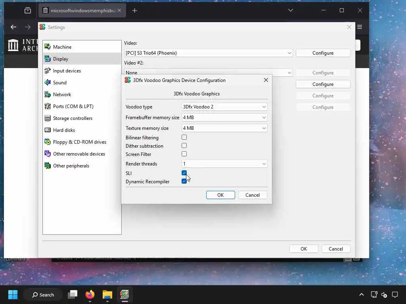This screenshot has height=304, width=406.
Task: Open Task View from the taskbar
Action: coord(73,294)
